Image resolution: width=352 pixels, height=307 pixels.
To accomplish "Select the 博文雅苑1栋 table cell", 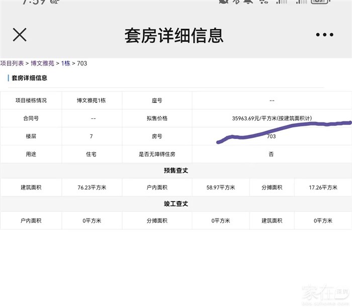I will (x=91, y=100).
